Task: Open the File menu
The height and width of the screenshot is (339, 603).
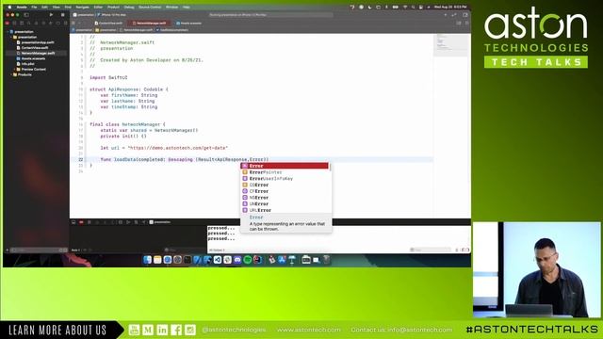Action: [x=34, y=7]
